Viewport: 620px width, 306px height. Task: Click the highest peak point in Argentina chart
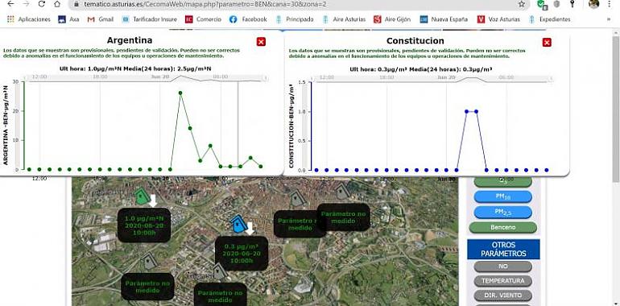pos(180,93)
